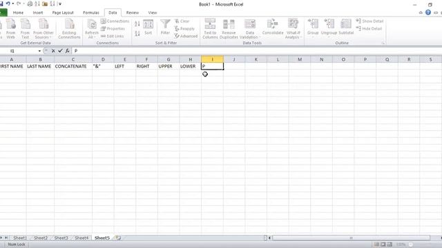Click the From Web data import icon
Viewport: 442px width, 248px height.
(x=11, y=29)
